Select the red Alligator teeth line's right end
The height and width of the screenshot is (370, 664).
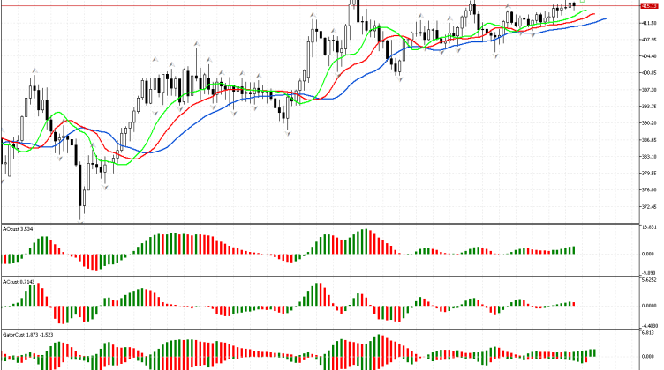pyautogui.click(x=594, y=14)
